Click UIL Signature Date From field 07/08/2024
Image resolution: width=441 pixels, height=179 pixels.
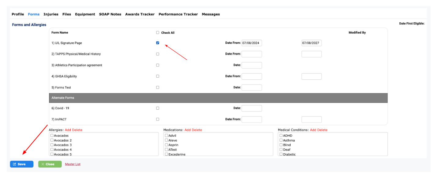click(x=252, y=43)
